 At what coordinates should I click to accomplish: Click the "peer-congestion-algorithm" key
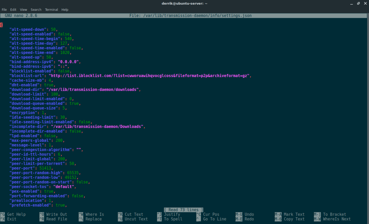tap(40, 150)
